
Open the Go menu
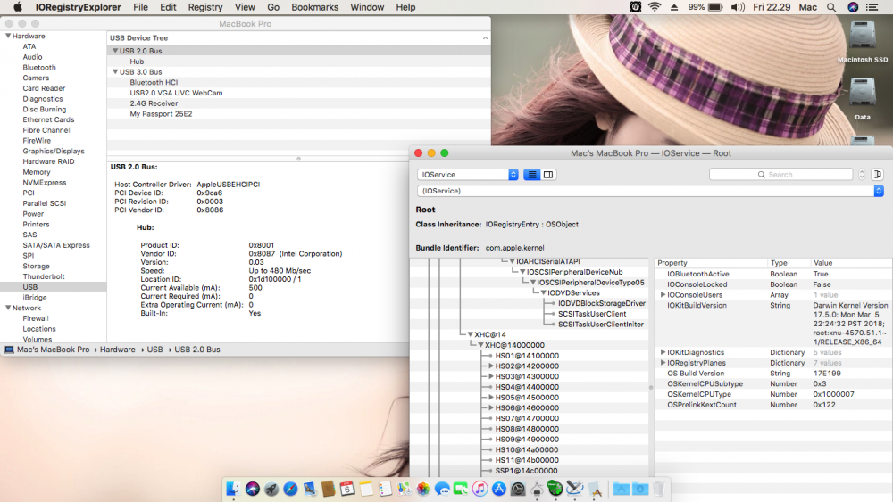pyautogui.click(x=273, y=7)
